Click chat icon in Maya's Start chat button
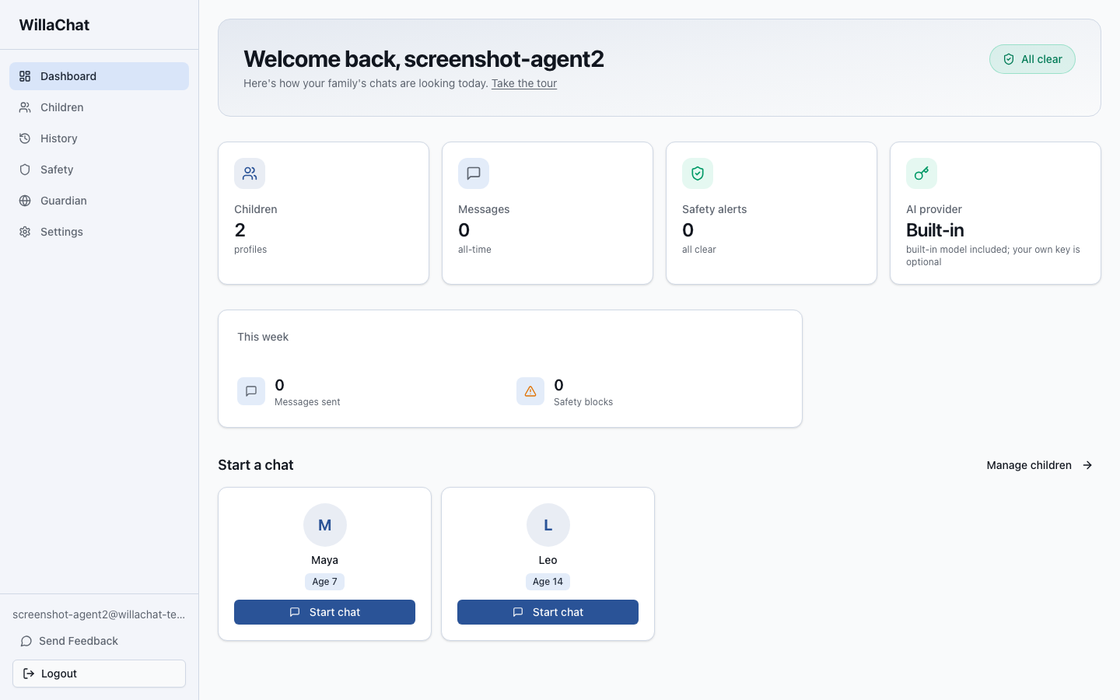 295,612
